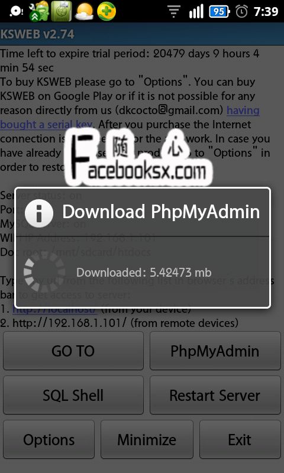Minimize the KSWEB app
Image resolution: width=284 pixels, height=473 pixels.
pos(147,439)
